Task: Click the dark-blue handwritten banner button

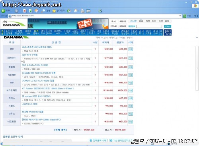Action: pyautogui.click(x=168, y=32)
